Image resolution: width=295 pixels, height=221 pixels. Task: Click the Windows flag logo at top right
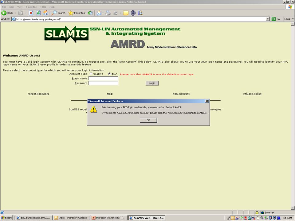pyautogui.click(x=290, y=7)
